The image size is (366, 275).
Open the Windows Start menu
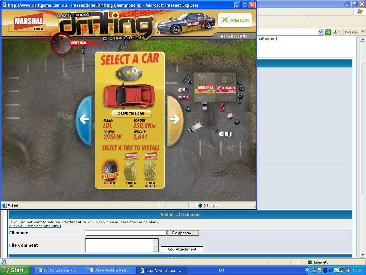point(15,270)
